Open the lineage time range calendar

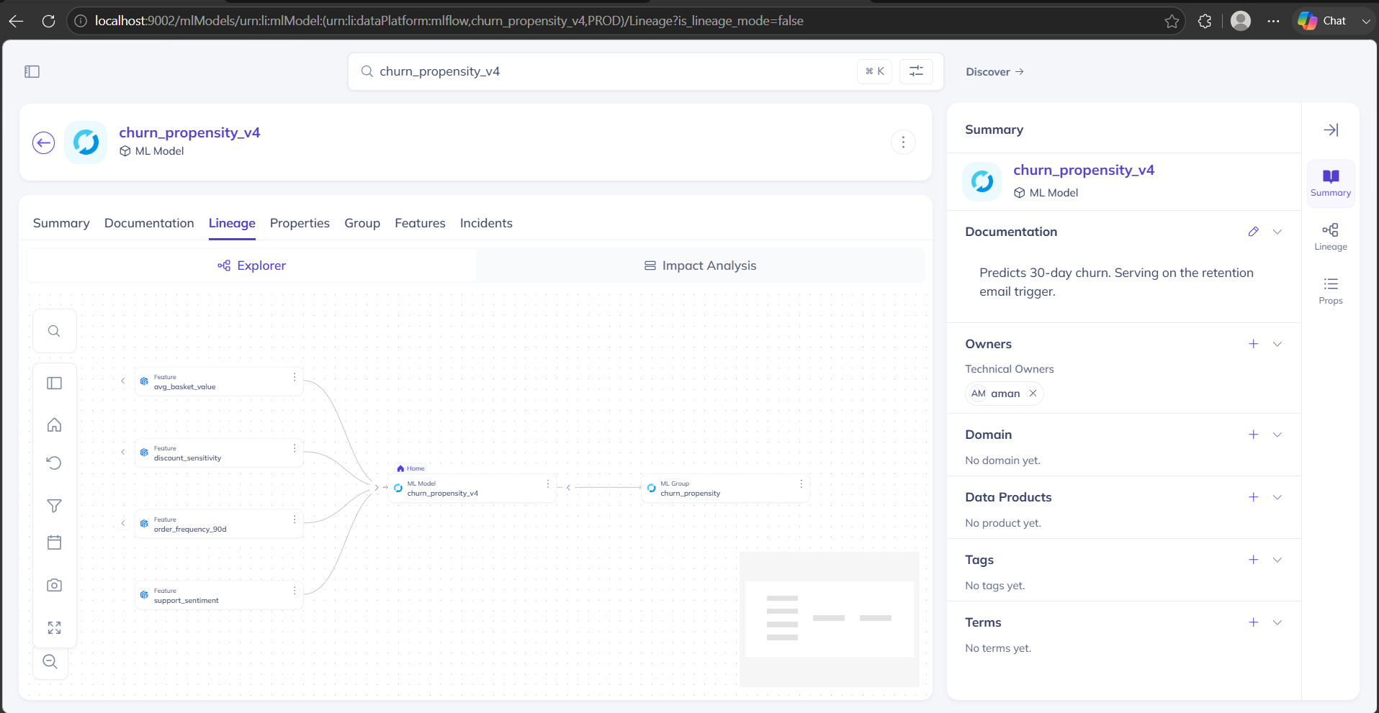pyautogui.click(x=54, y=542)
